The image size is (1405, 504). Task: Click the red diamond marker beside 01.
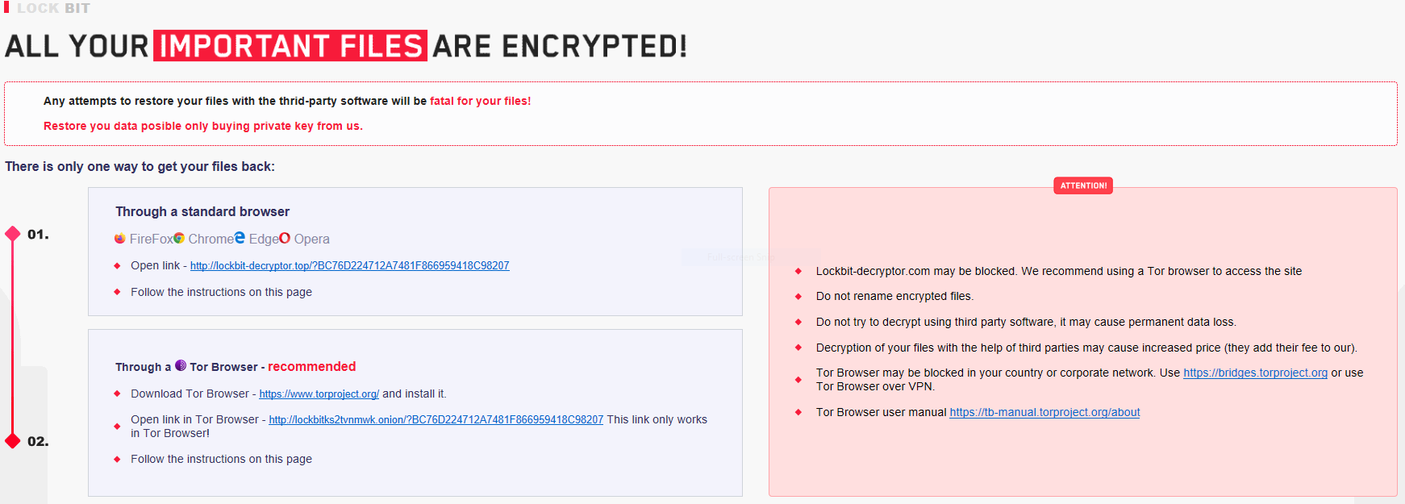(13, 234)
